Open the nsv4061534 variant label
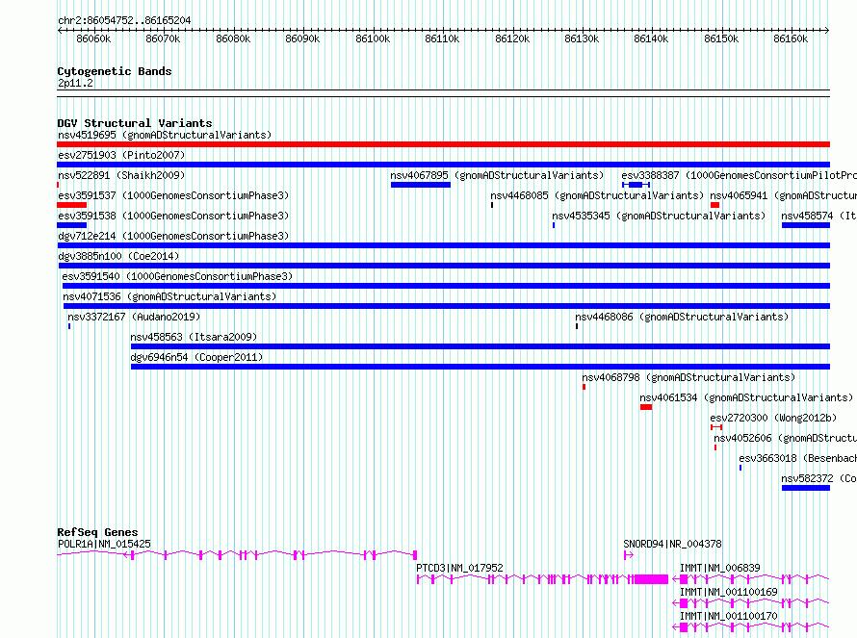 746,397
